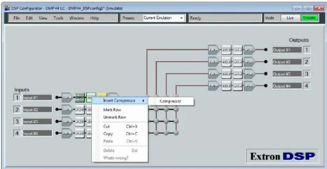This screenshot has height=169, width=327.
Task: Select the Input #2 FILT block
Action: tap(80, 109)
